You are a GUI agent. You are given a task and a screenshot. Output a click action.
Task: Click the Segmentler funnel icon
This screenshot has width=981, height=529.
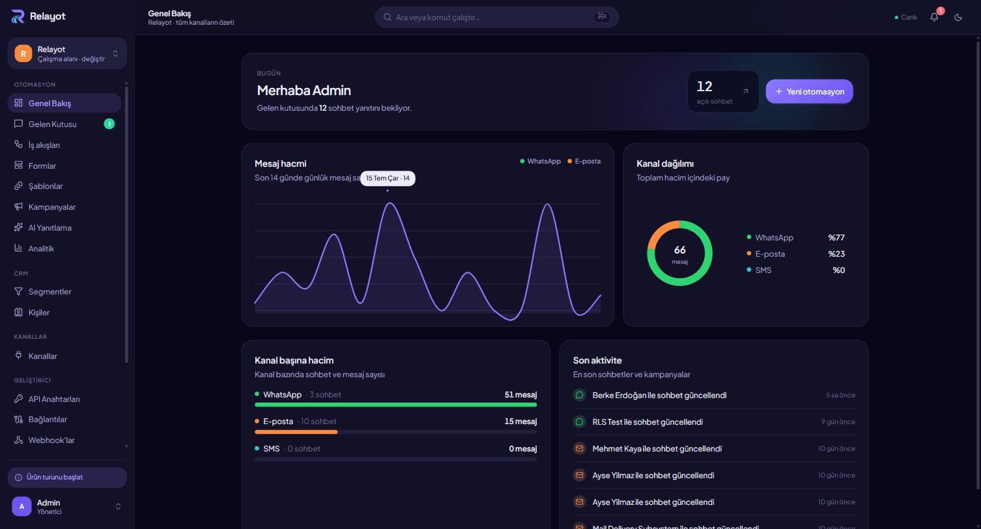[x=18, y=291]
